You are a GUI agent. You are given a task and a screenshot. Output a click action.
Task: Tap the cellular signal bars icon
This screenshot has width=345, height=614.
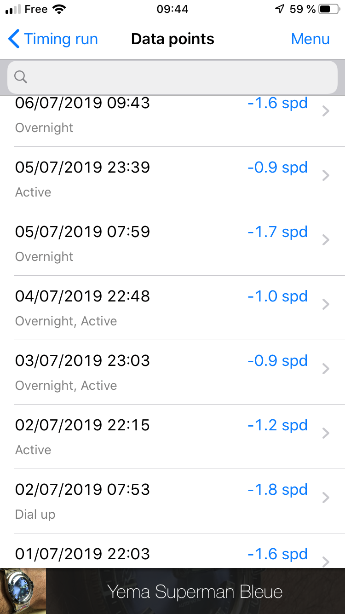point(13,9)
